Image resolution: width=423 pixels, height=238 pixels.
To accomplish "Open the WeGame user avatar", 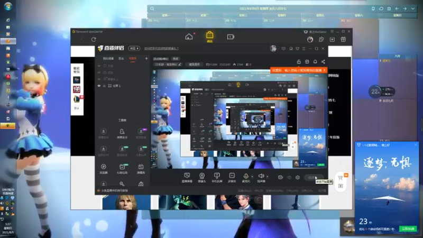I will pyautogui.click(x=310, y=39).
